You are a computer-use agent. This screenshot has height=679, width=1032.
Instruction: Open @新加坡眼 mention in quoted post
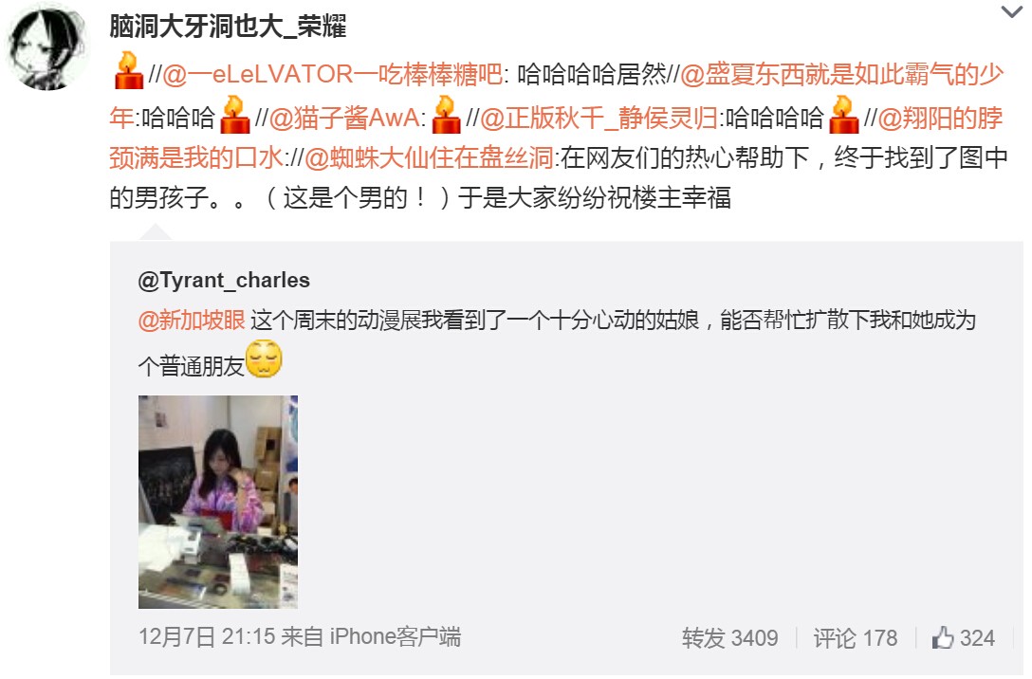pyautogui.click(x=192, y=320)
